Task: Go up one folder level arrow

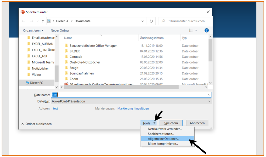Action: point(43,21)
